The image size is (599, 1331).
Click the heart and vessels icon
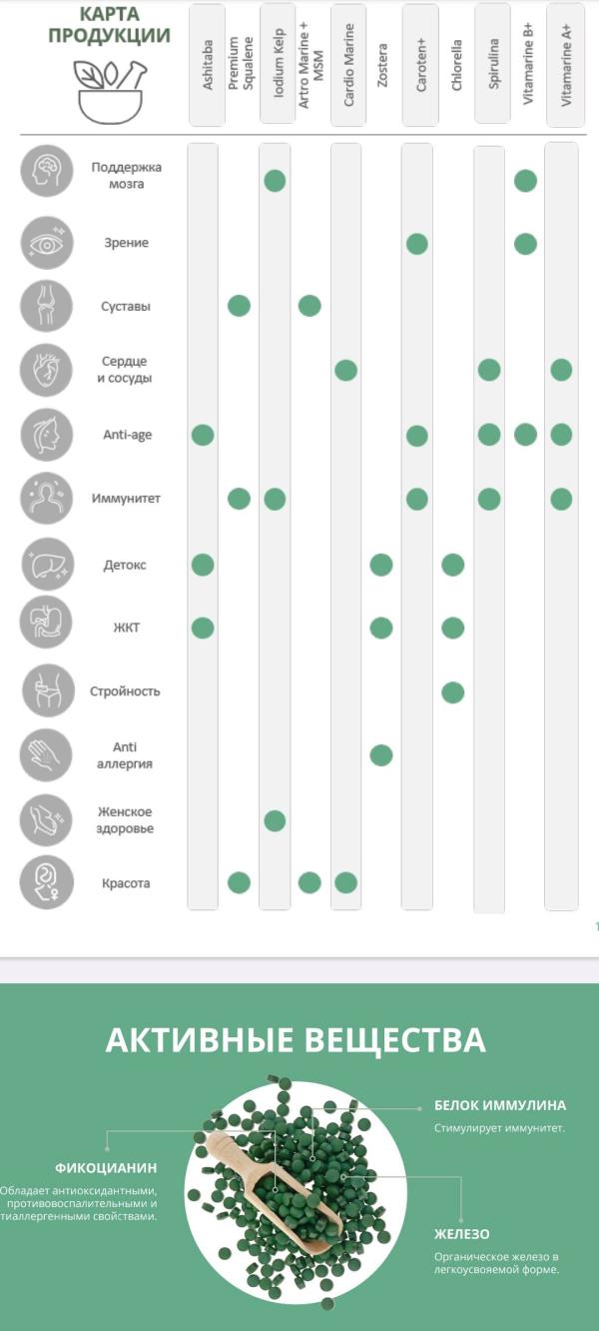pos(47,370)
